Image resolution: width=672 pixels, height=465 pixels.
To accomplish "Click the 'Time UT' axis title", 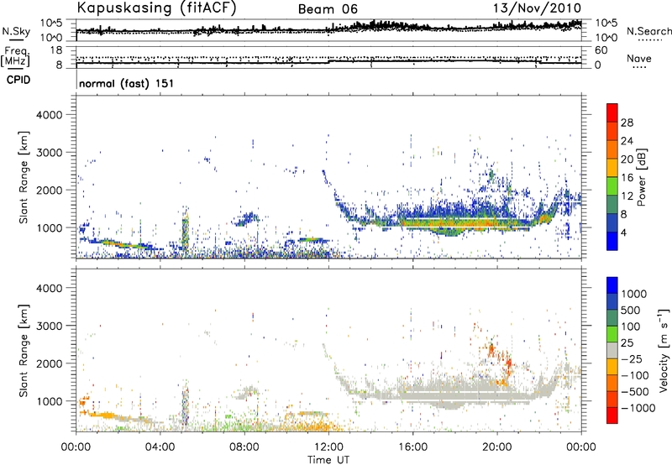I will (328, 460).
